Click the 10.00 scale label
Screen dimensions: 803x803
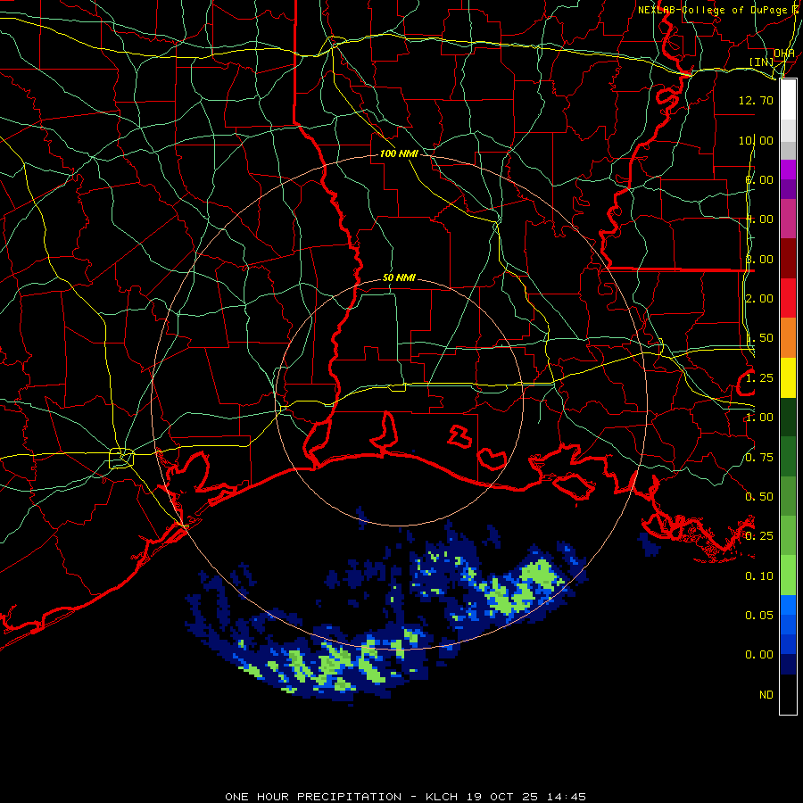pyautogui.click(x=756, y=140)
